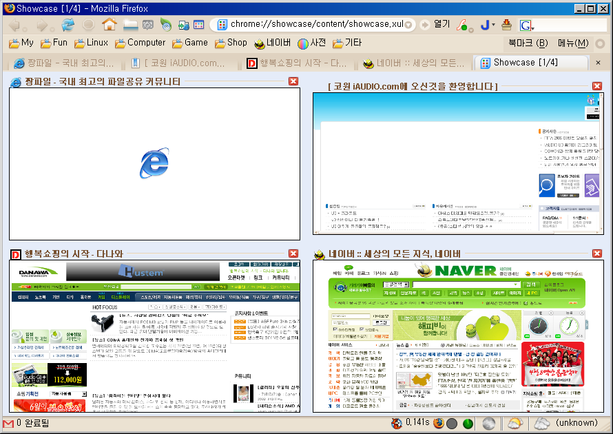The height and width of the screenshot is (434, 613).
Task: Click the Gmail notifier icon in status bar
Action: pyautogui.click(x=8, y=424)
